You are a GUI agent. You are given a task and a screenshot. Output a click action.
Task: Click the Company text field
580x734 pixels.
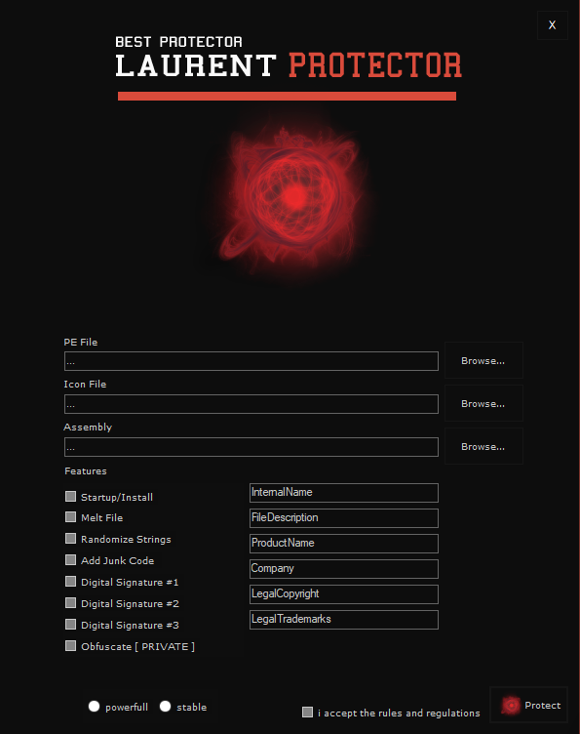tap(344, 569)
